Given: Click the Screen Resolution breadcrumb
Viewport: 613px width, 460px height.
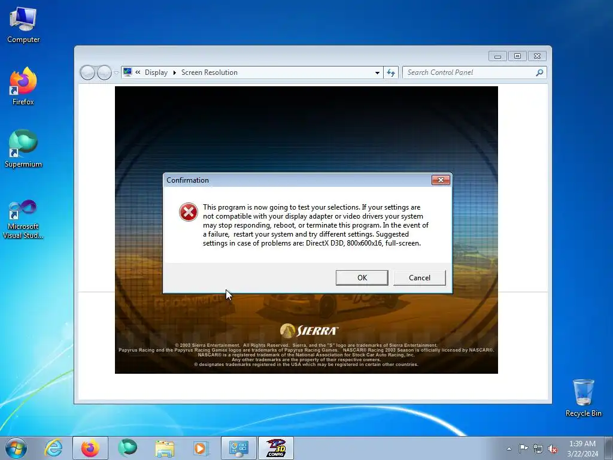Looking at the screenshot, I should tap(209, 72).
